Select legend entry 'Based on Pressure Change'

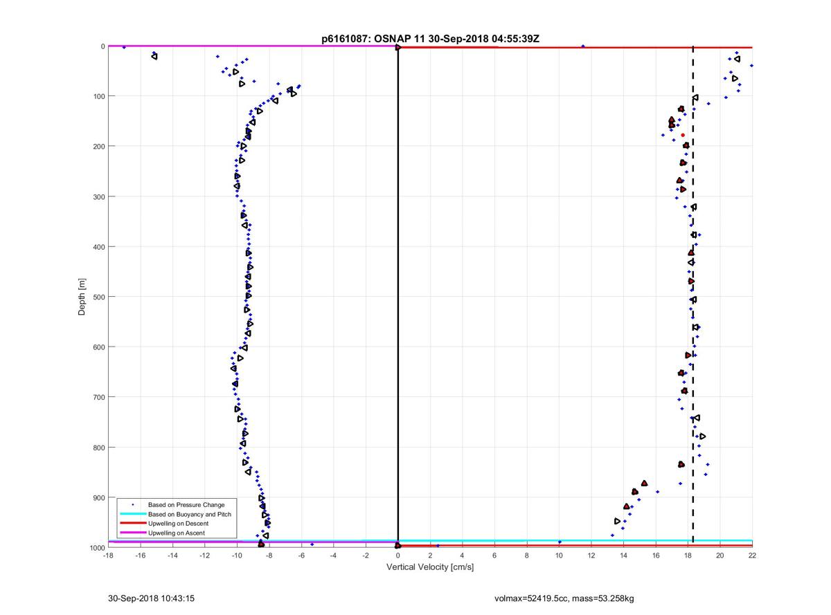pos(186,505)
